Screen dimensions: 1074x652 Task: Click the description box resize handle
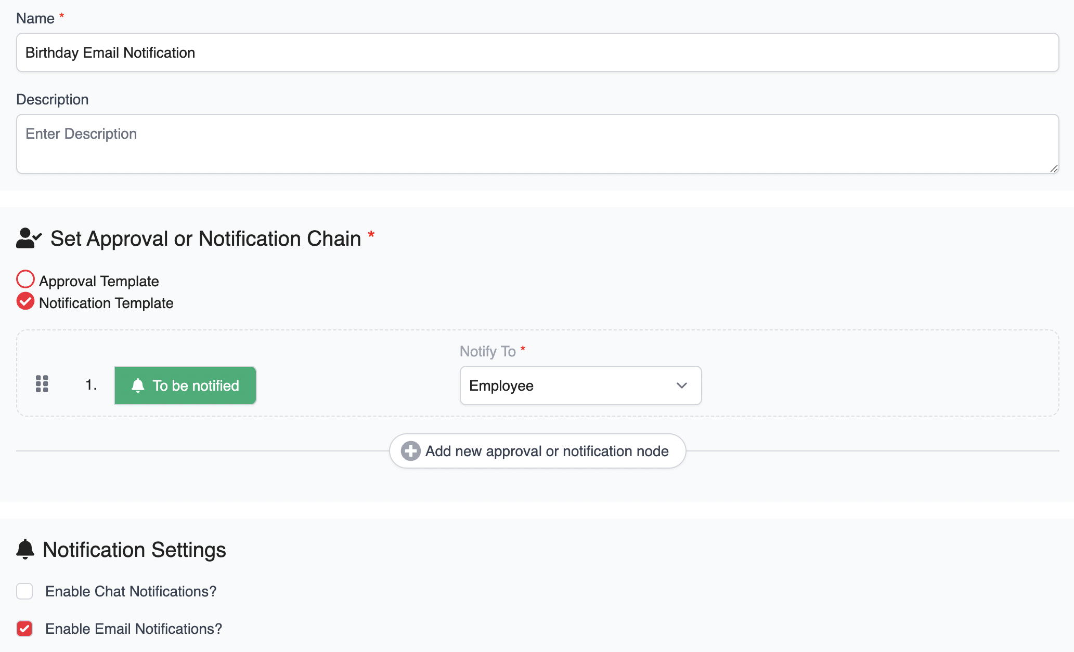[1054, 168]
